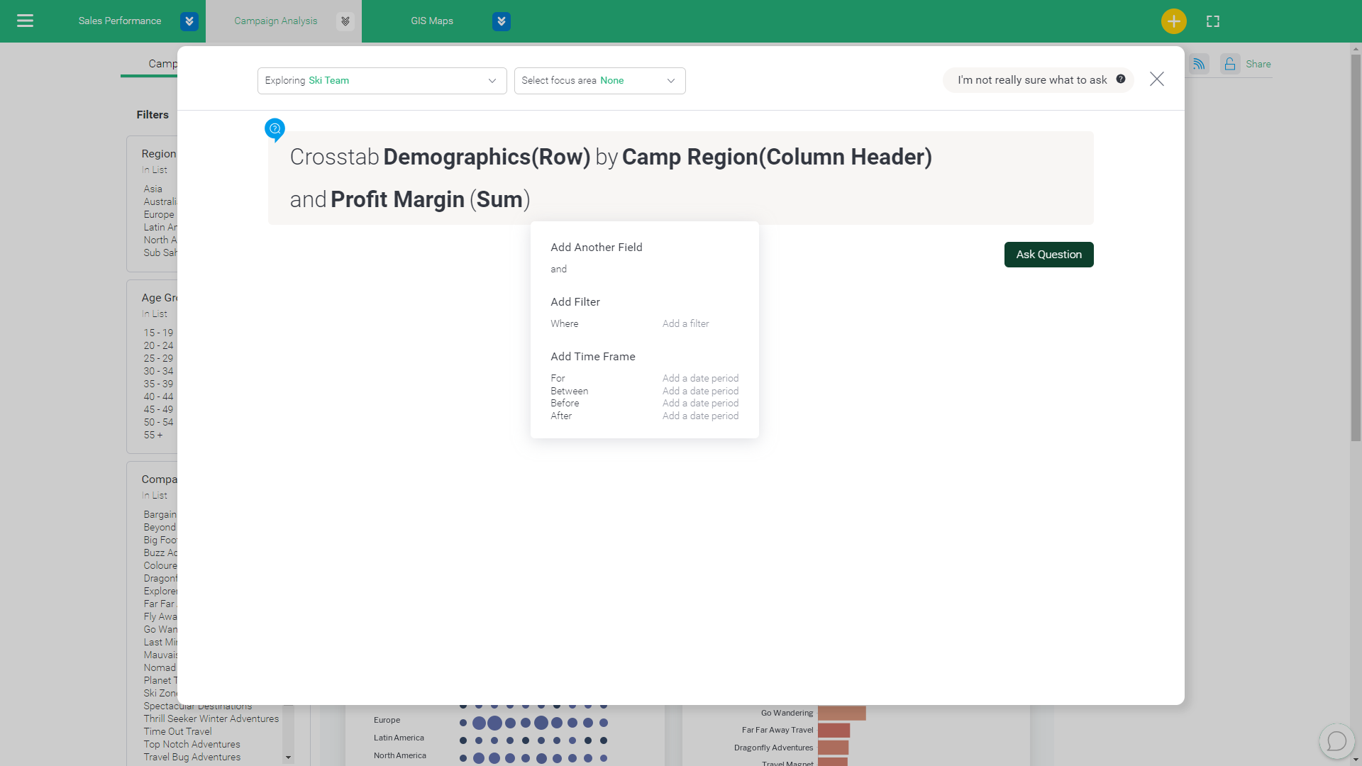The width and height of the screenshot is (1362, 766).
Task: Click the Far Far Away Travel bar
Action: [834, 730]
